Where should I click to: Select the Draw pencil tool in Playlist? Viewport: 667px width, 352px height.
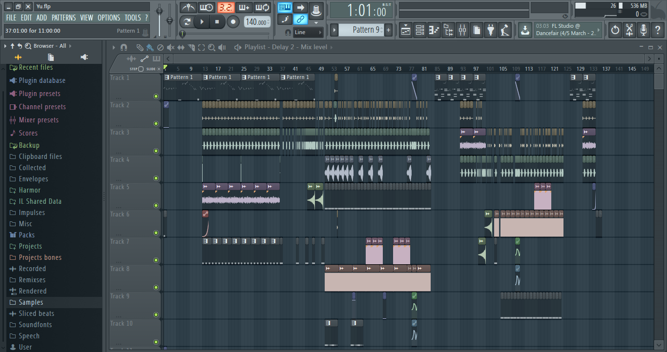pyautogui.click(x=140, y=47)
